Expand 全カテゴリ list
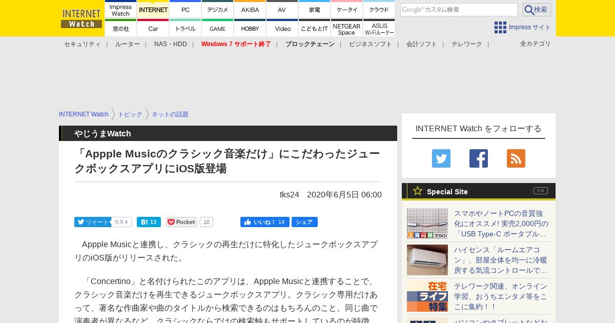Viewport: 615px width, 323px height. click(536, 44)
